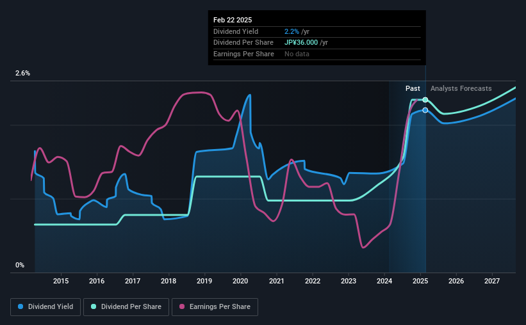Select the 2021 x-axis year label
The width and height of the screenshot is (526, 325).
tap(276, 281)
